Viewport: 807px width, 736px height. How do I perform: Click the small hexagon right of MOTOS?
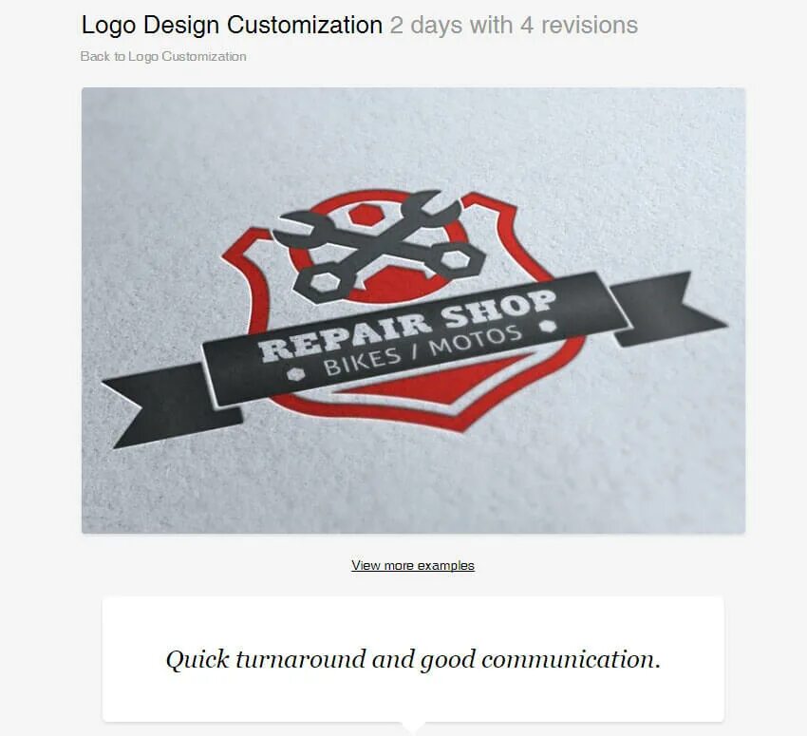point(549,326)
